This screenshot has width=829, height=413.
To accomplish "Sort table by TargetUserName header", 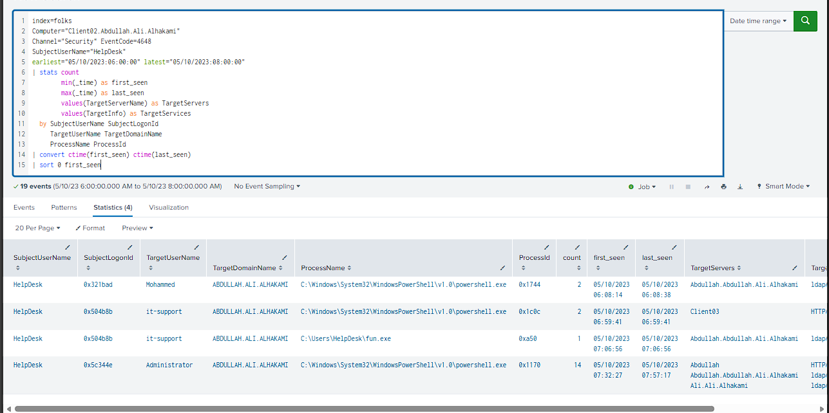I will pos(173,258).
